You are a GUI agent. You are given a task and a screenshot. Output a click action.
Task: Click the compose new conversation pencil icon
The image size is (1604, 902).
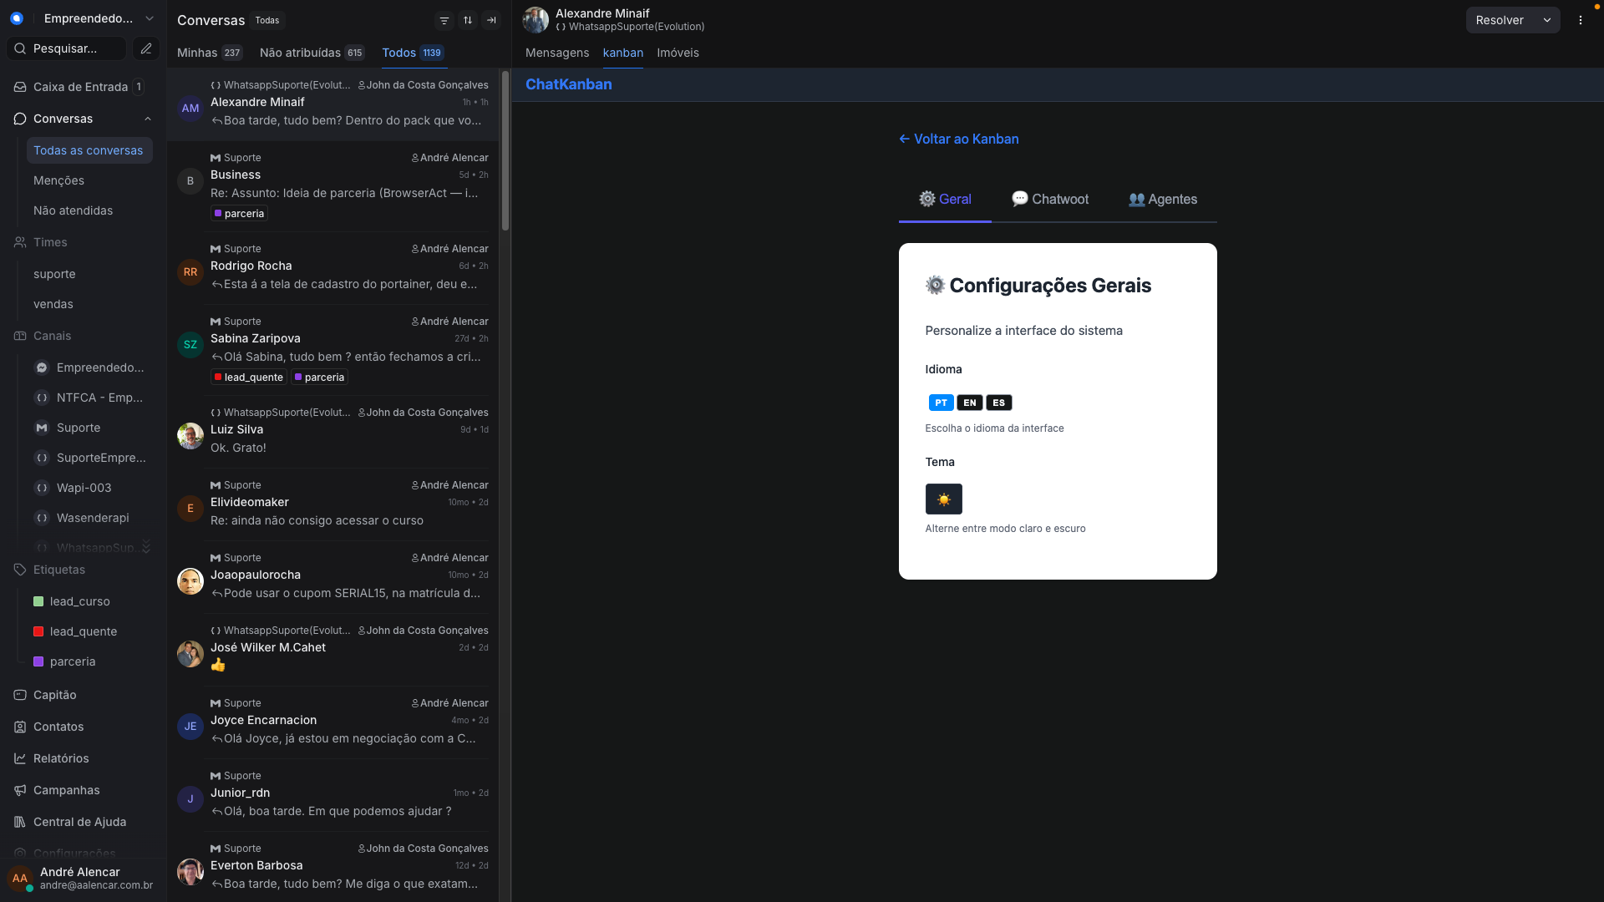[146, 48]
